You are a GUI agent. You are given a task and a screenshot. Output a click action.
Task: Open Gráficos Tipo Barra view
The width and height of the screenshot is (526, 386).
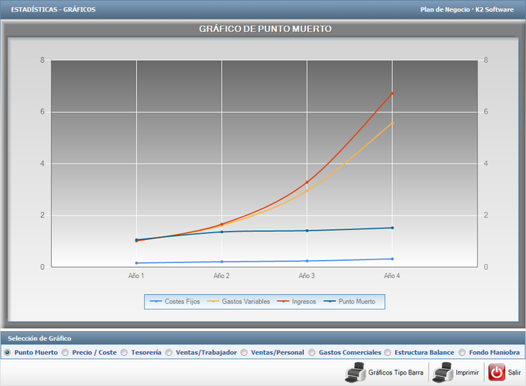(396, 373)
